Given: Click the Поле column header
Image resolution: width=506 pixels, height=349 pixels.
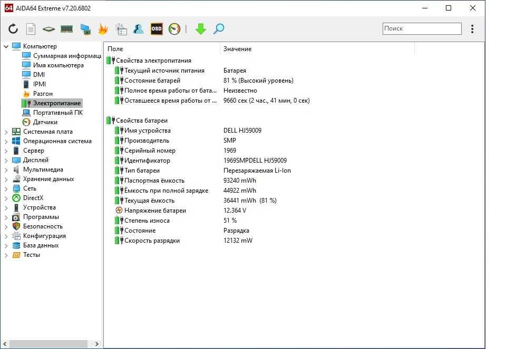Looking at the screenshot, I should tap(162, 49).
